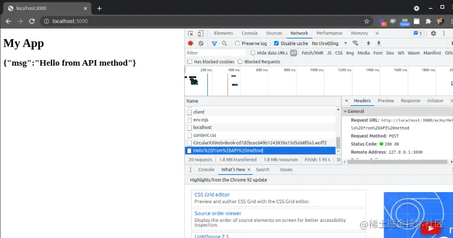Open Source order viewer link

(x=218, y=213)
